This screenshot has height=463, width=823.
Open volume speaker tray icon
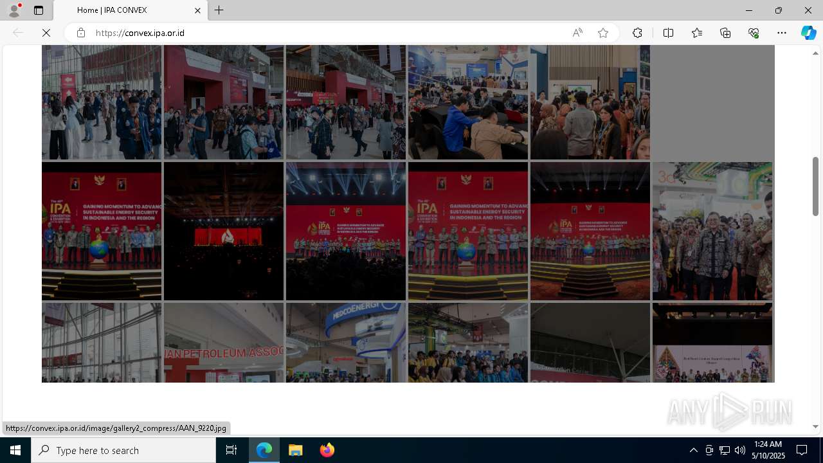click(x=740, y=450)
